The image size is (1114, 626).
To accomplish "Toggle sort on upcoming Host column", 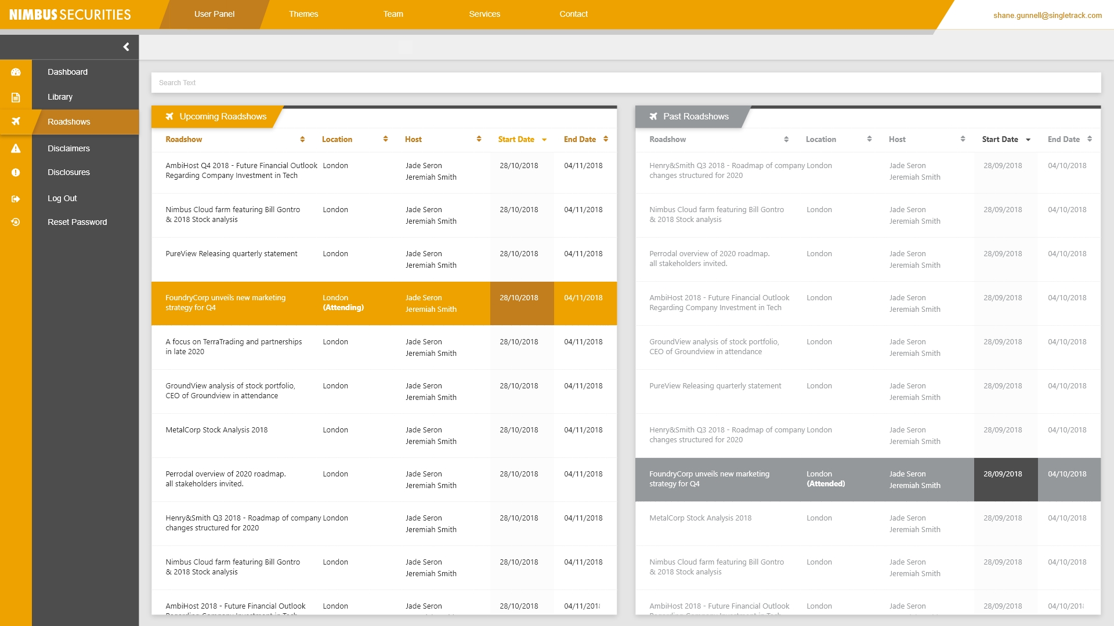I will click(479, 139).
